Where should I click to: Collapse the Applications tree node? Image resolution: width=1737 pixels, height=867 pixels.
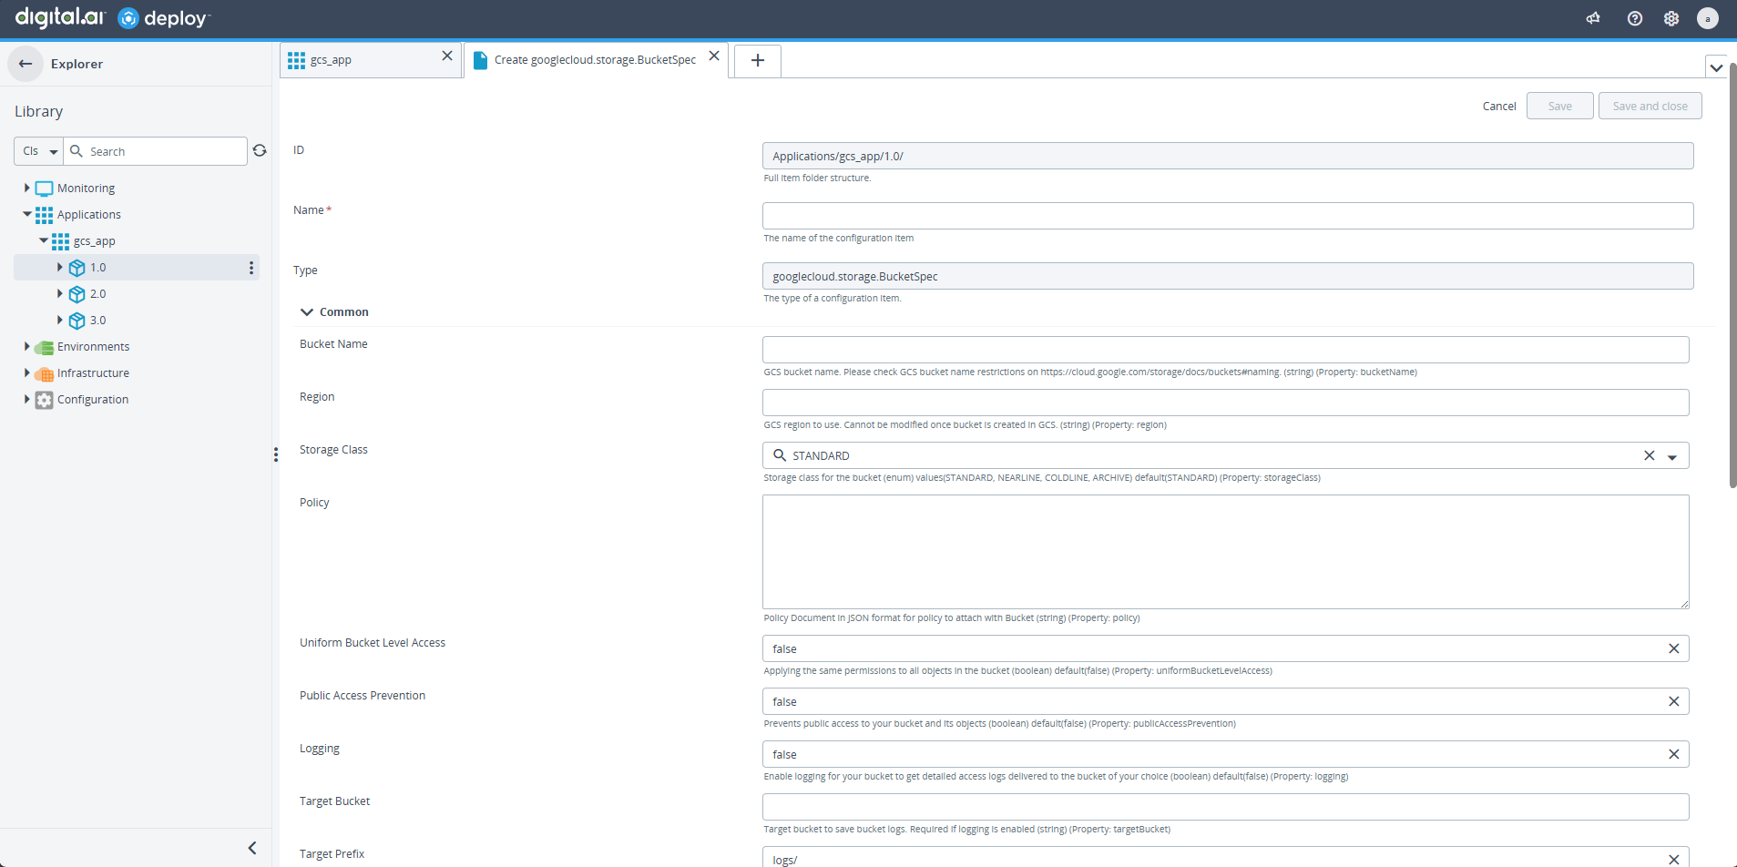click(x=26, y=214)
